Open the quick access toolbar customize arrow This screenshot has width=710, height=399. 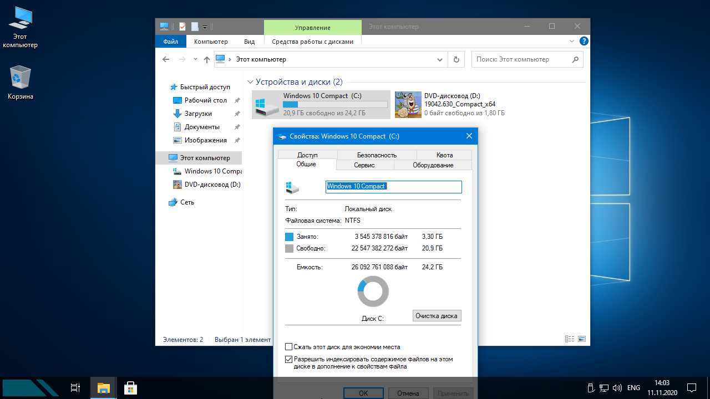coord(205,27)
